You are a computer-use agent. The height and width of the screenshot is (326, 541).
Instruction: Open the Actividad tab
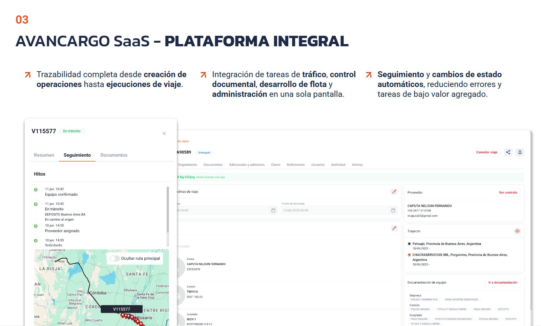point(338,164)
